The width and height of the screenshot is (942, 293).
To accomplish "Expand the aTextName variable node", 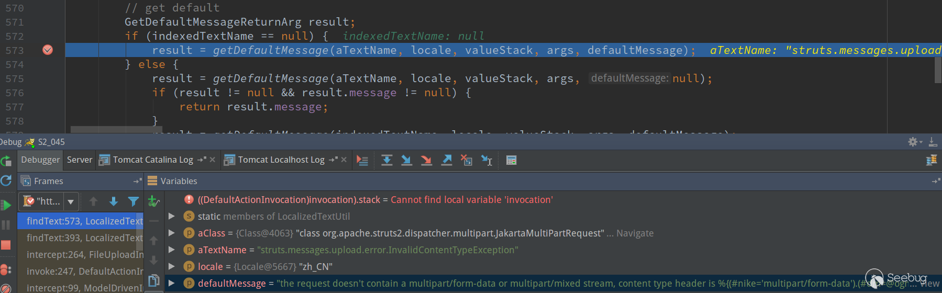I will [171, 250].
